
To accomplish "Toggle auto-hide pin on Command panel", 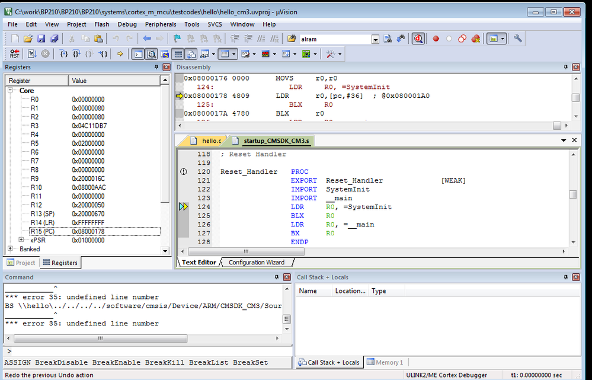I will tap(277, 277).
